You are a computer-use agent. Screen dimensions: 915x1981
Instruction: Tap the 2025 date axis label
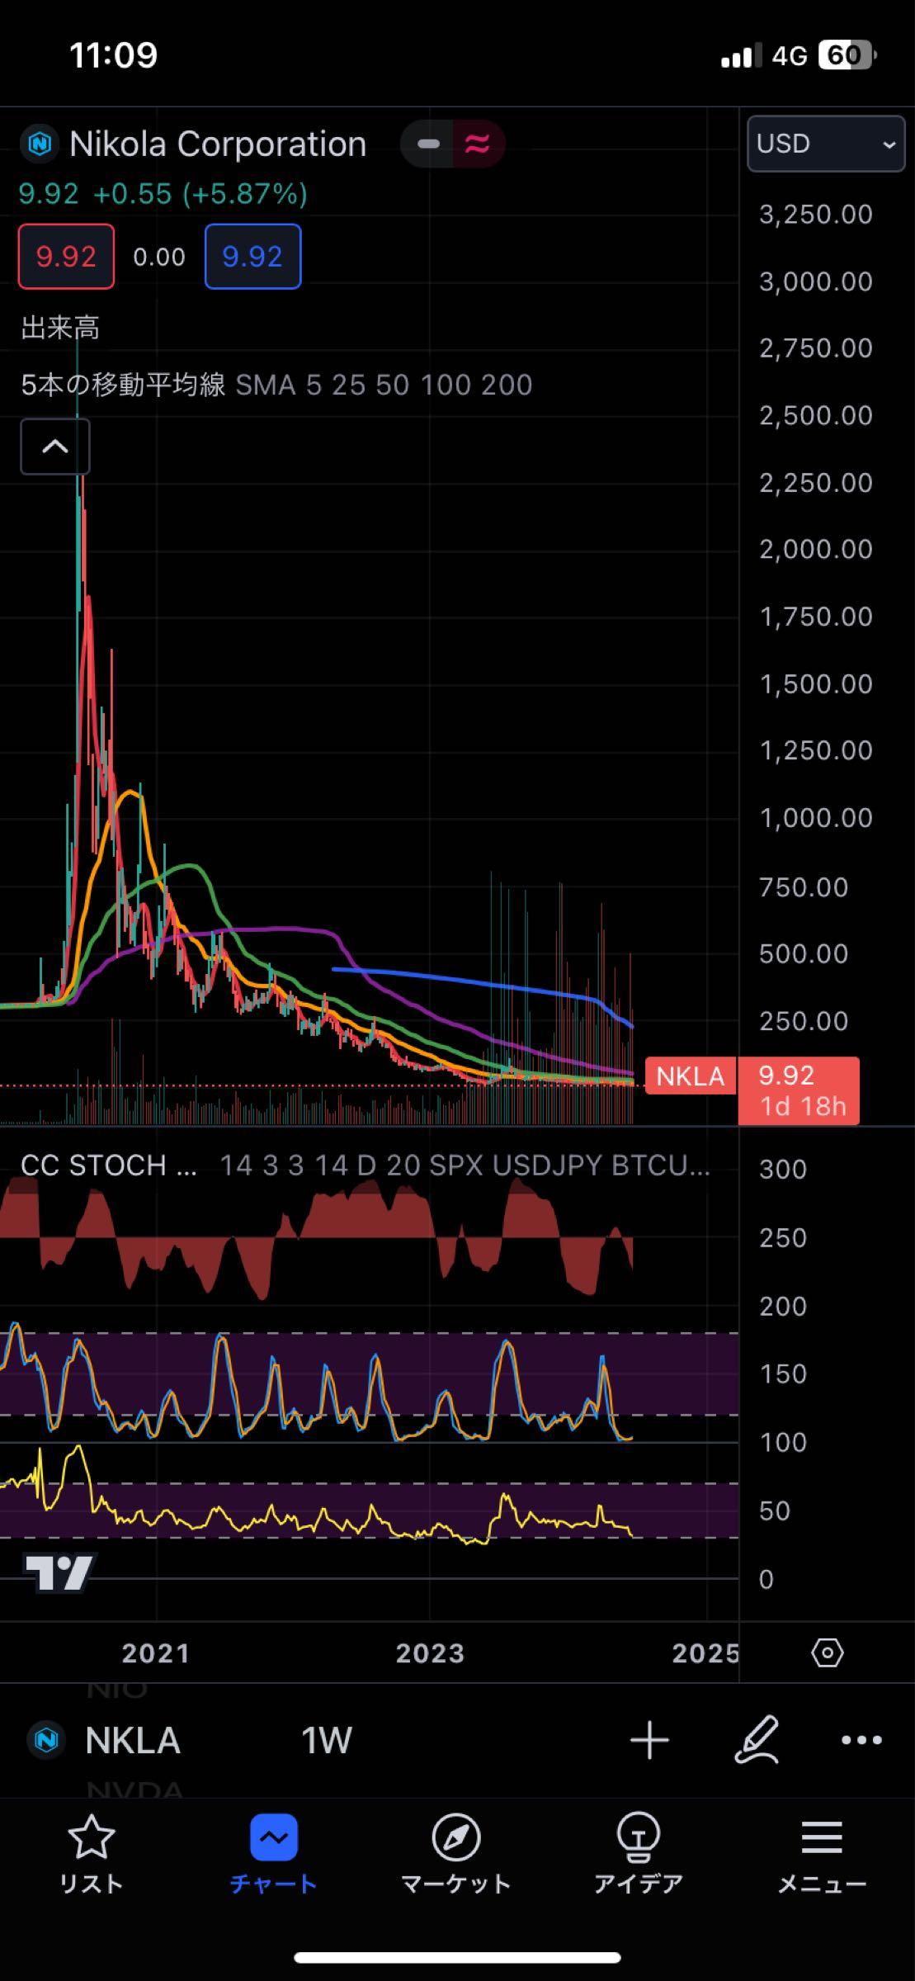[705, 1653]
